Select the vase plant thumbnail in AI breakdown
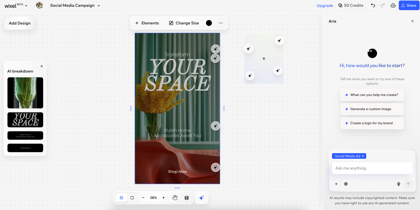 [25, 93]
